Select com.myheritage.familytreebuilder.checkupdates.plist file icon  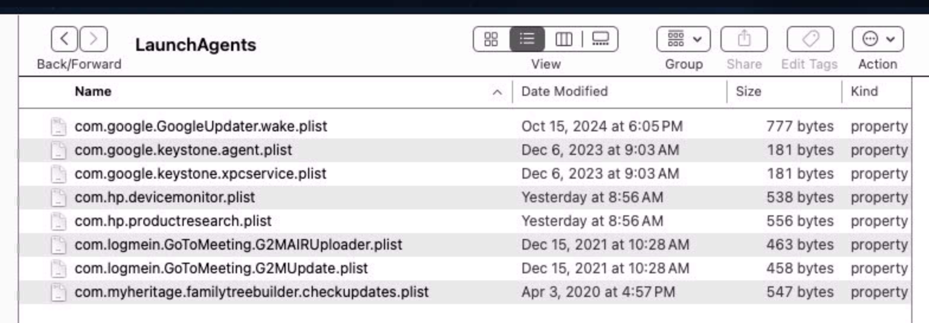click(58, 292)
